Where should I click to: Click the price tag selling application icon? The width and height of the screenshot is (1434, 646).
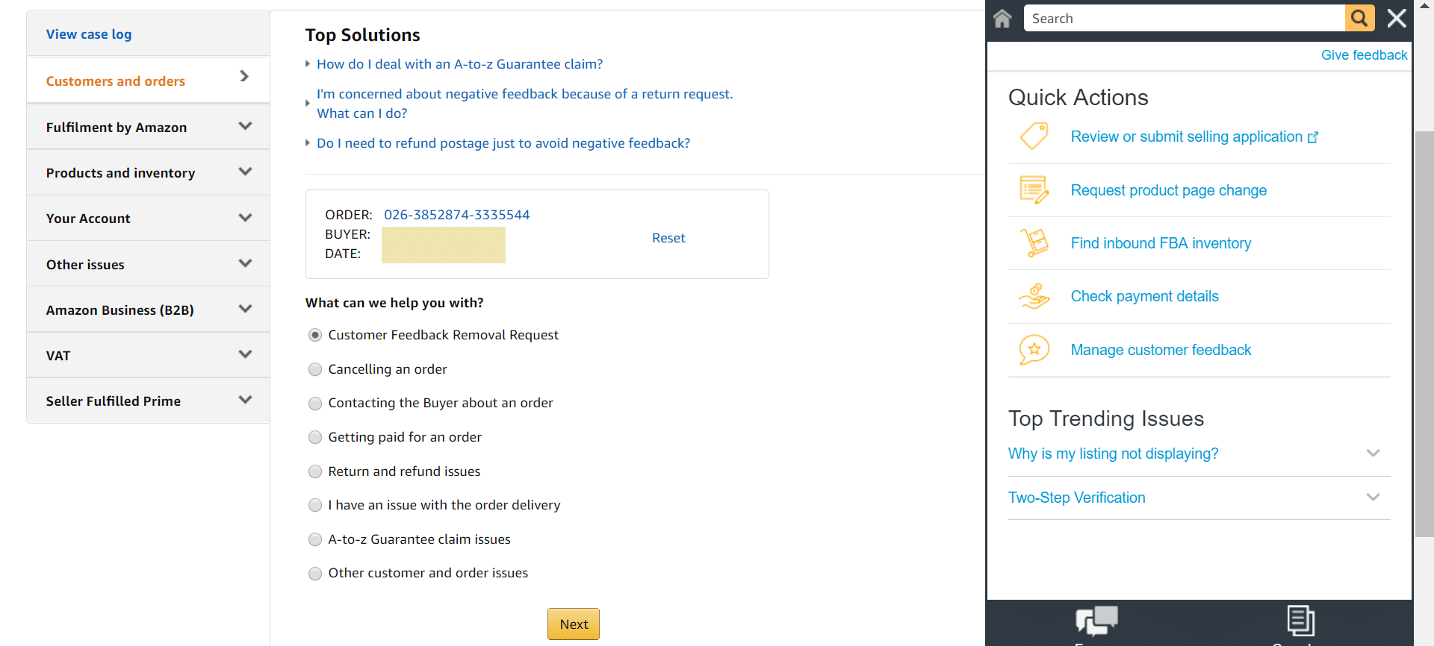click(x=1034, y=137)
